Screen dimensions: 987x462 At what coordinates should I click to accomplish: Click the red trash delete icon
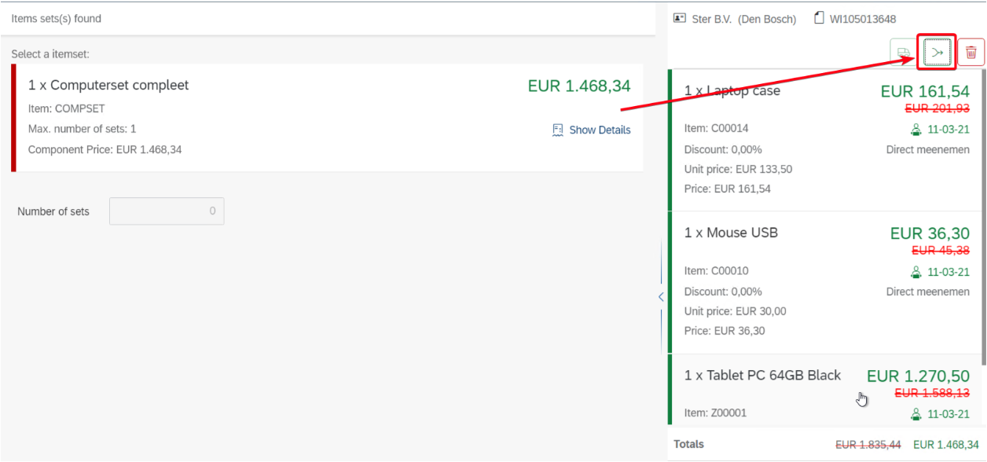[x=971, y=53]
